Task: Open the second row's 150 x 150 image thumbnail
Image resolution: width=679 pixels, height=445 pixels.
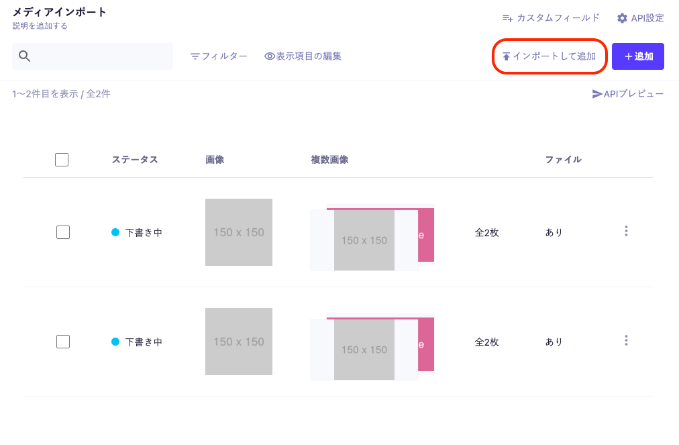Action: coord(239,342)
